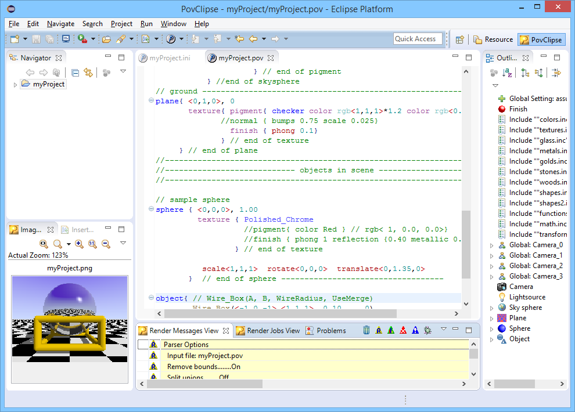This screenshot has height=412, width=575.
Task: Click the magnifier zoom icon with the dropdown arrow
Action: (x=57, y=244)
